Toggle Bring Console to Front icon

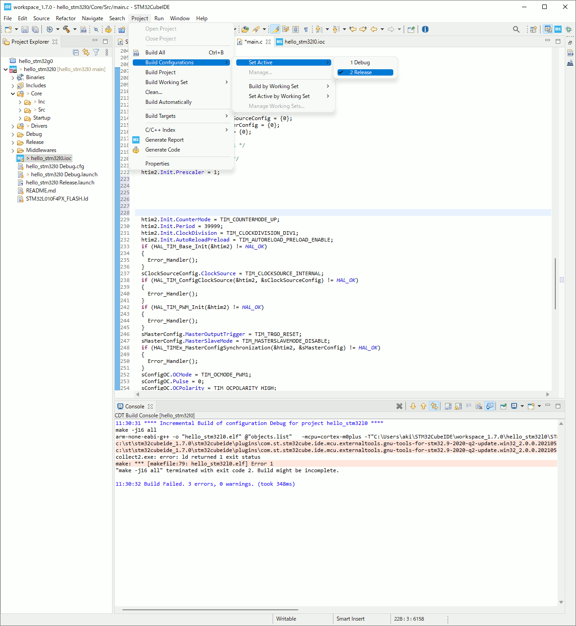[x=490, y=406]
